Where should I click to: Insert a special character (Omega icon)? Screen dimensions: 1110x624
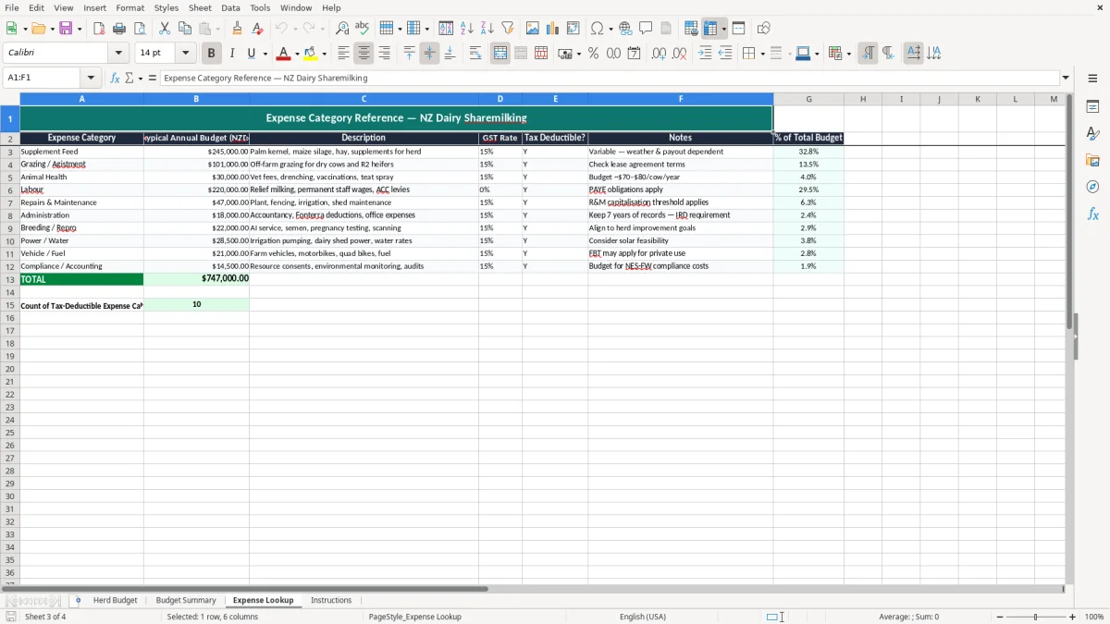(597, 29)
